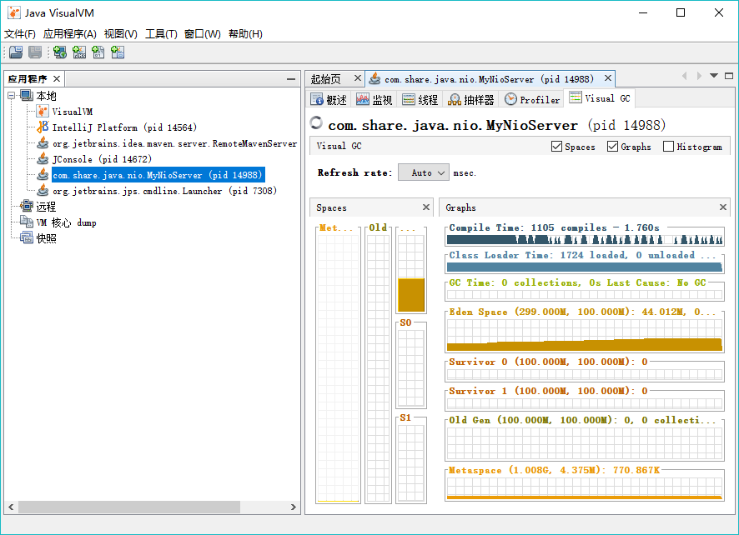The height and width of the screenshot is (535, 739).
Task: Select com.share.java.nio.MyNioServer (pid 14988) in tree
Action: click(x=157, y=175)
